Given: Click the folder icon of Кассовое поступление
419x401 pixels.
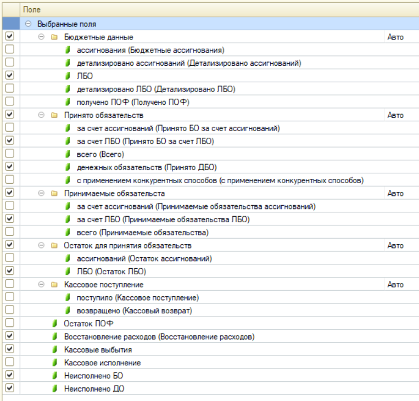Looking at the screenshot, I should (54, 285).
